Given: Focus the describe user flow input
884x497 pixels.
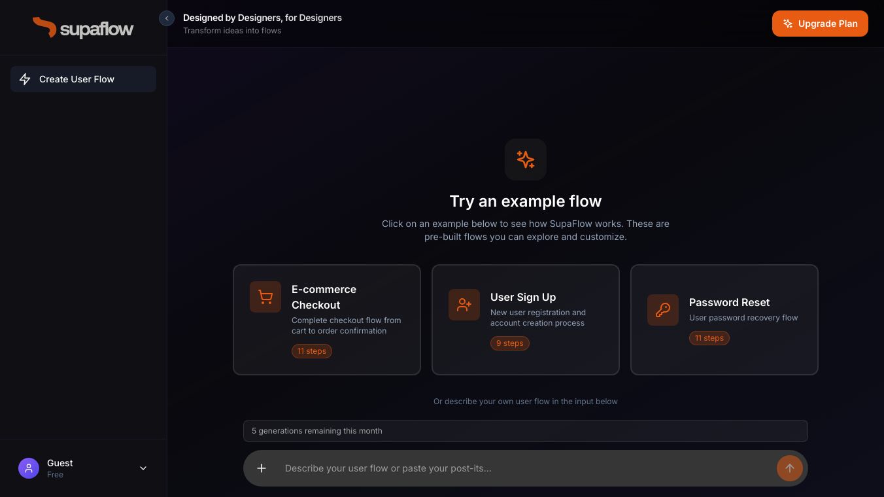Looking at the screenshot, I should tap(523, 468).
